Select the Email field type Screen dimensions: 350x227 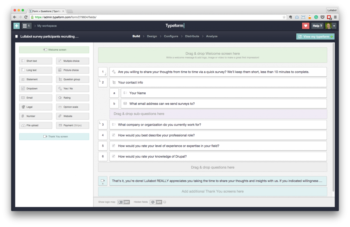pyautogui.click(x=36, y=98)
